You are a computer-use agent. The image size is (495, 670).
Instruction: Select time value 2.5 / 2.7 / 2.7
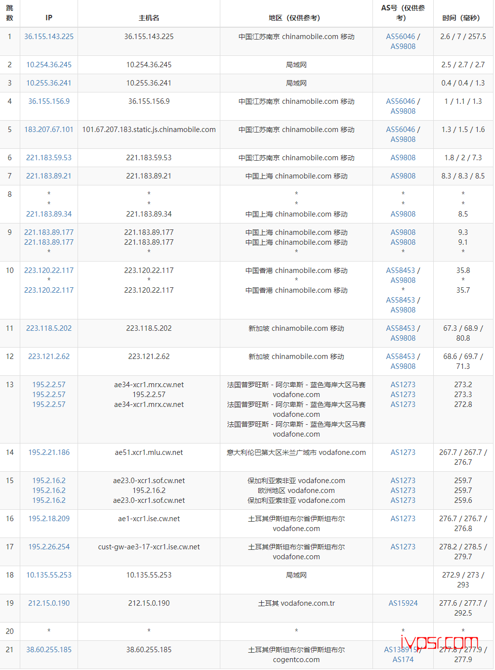[463, 65]
